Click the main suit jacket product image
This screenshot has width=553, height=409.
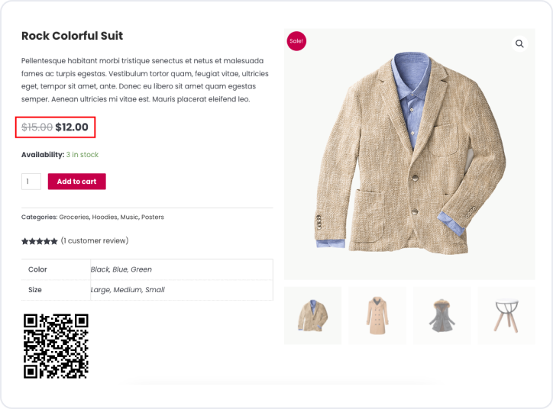point(409,153)
